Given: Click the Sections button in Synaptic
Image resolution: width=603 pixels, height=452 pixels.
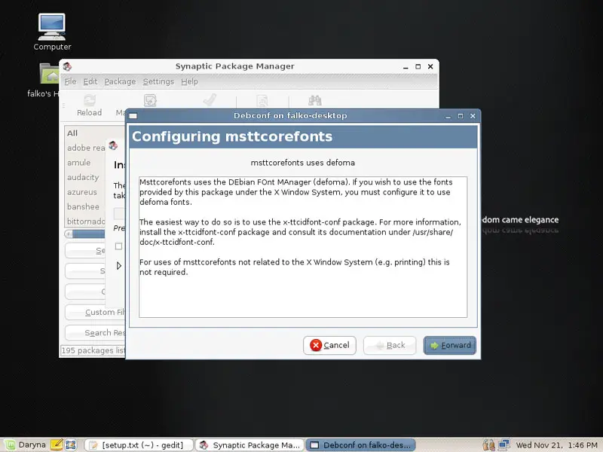Looking at the screenshot, I should (x=85, y=251).
